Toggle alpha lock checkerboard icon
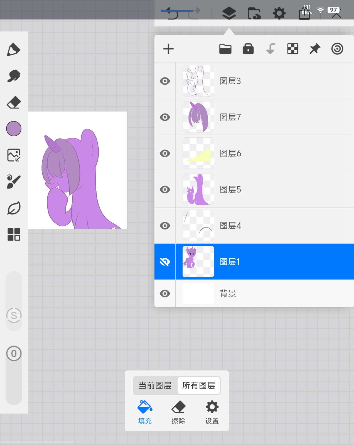354x445 pixels. (292, 49)
